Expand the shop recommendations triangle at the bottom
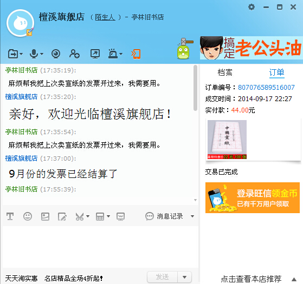This screenshot has width=303, height=284. [x=294, y=279]
